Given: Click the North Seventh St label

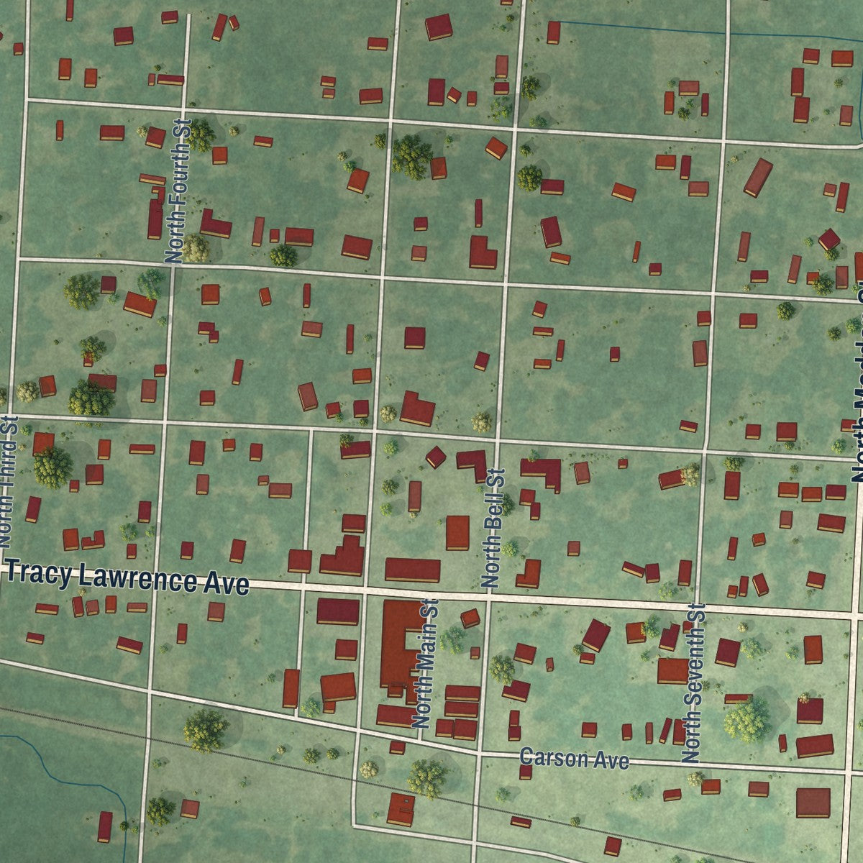Looking at the screenshot, I should tap(693, 682).
